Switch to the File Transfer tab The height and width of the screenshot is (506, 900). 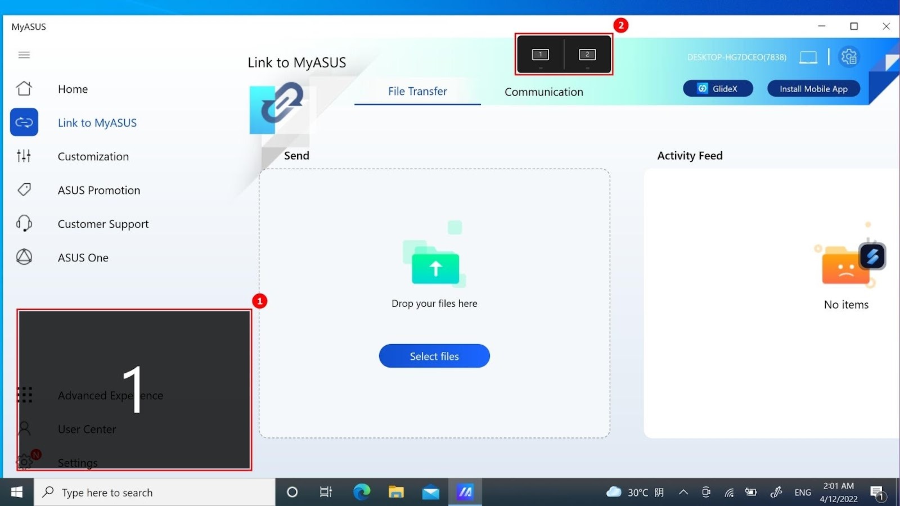[x=417, y=91]
